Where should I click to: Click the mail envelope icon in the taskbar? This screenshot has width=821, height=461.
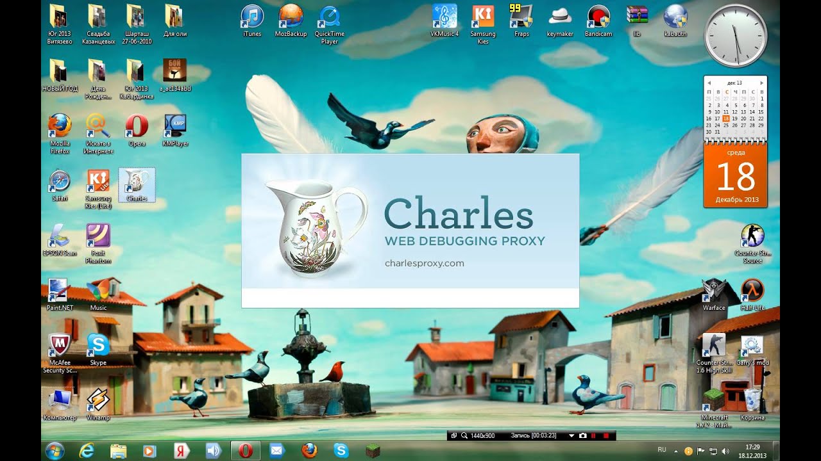(x=276, y=451)
